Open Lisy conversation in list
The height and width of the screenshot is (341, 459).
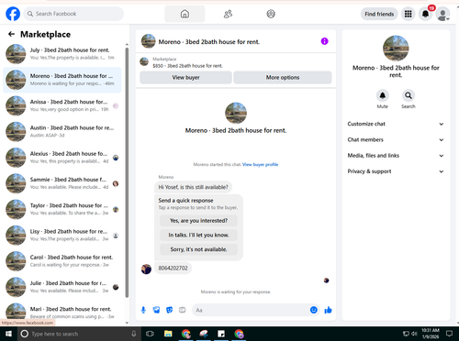coord(62,236)
